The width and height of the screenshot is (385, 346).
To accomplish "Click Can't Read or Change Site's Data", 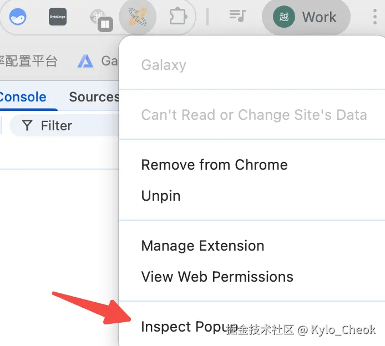I will (254, 115).
